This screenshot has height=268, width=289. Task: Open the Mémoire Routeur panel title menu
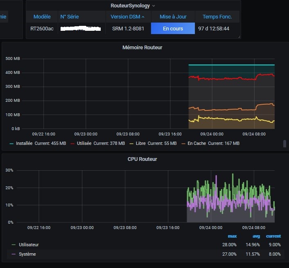(142, 48)
